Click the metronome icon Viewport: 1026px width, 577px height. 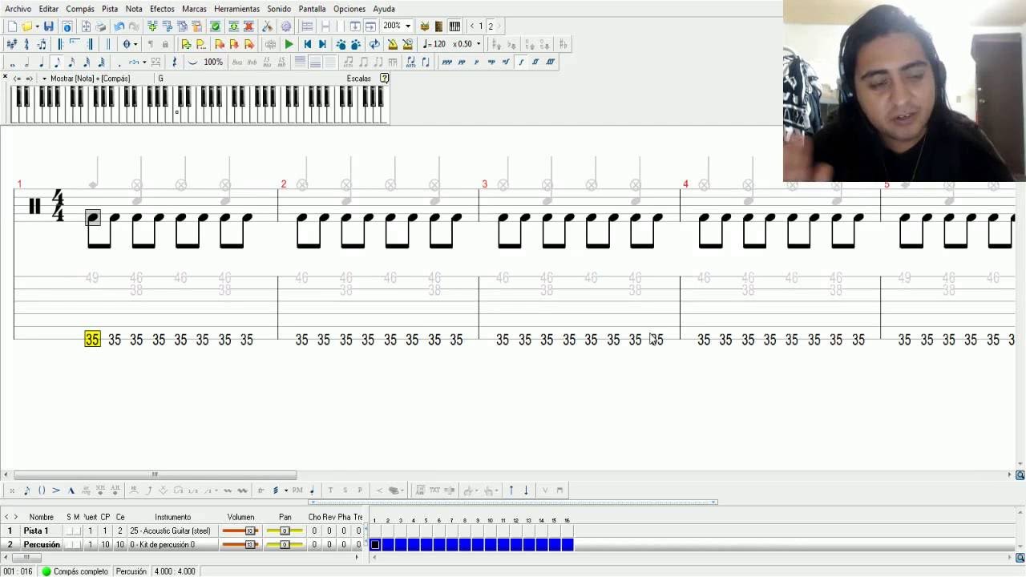(393, 44)
